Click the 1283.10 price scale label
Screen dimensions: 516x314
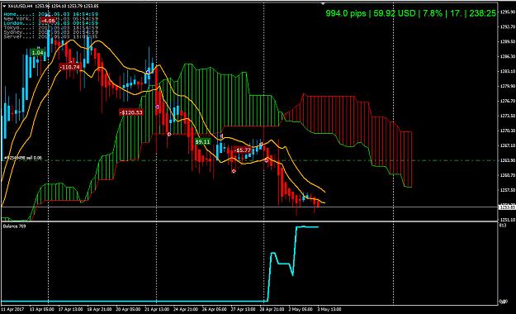tap(508, 71)
